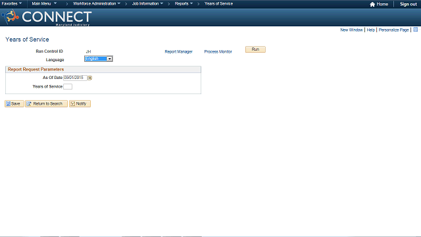Sign out of the application

click(408, 5)
